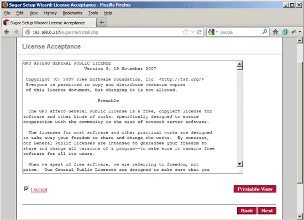
Task: Click the license scrollbar thumb
Action: [239, 68]
